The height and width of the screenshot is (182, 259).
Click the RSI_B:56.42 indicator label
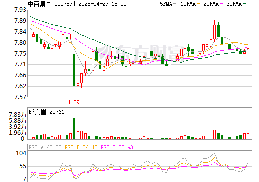tap(81, 147)
